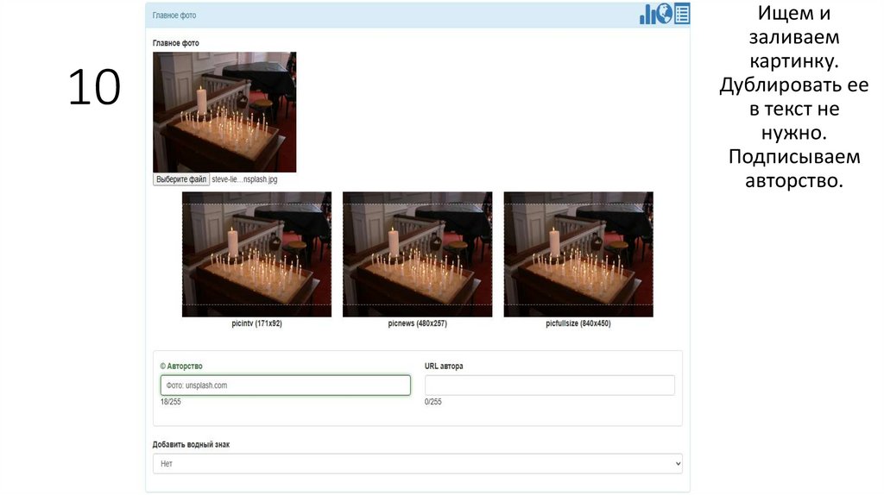Click the picnews (480x257) caption
The height and width of the screenshot is (495, 884).
pyautogui.click(x=417, y=323)
